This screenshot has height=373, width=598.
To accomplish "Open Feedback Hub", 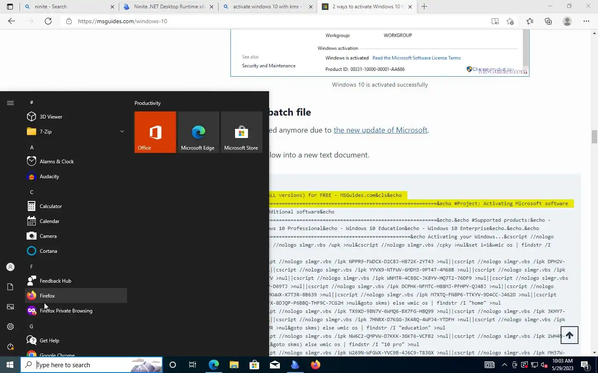I will (x=76, y=281).
